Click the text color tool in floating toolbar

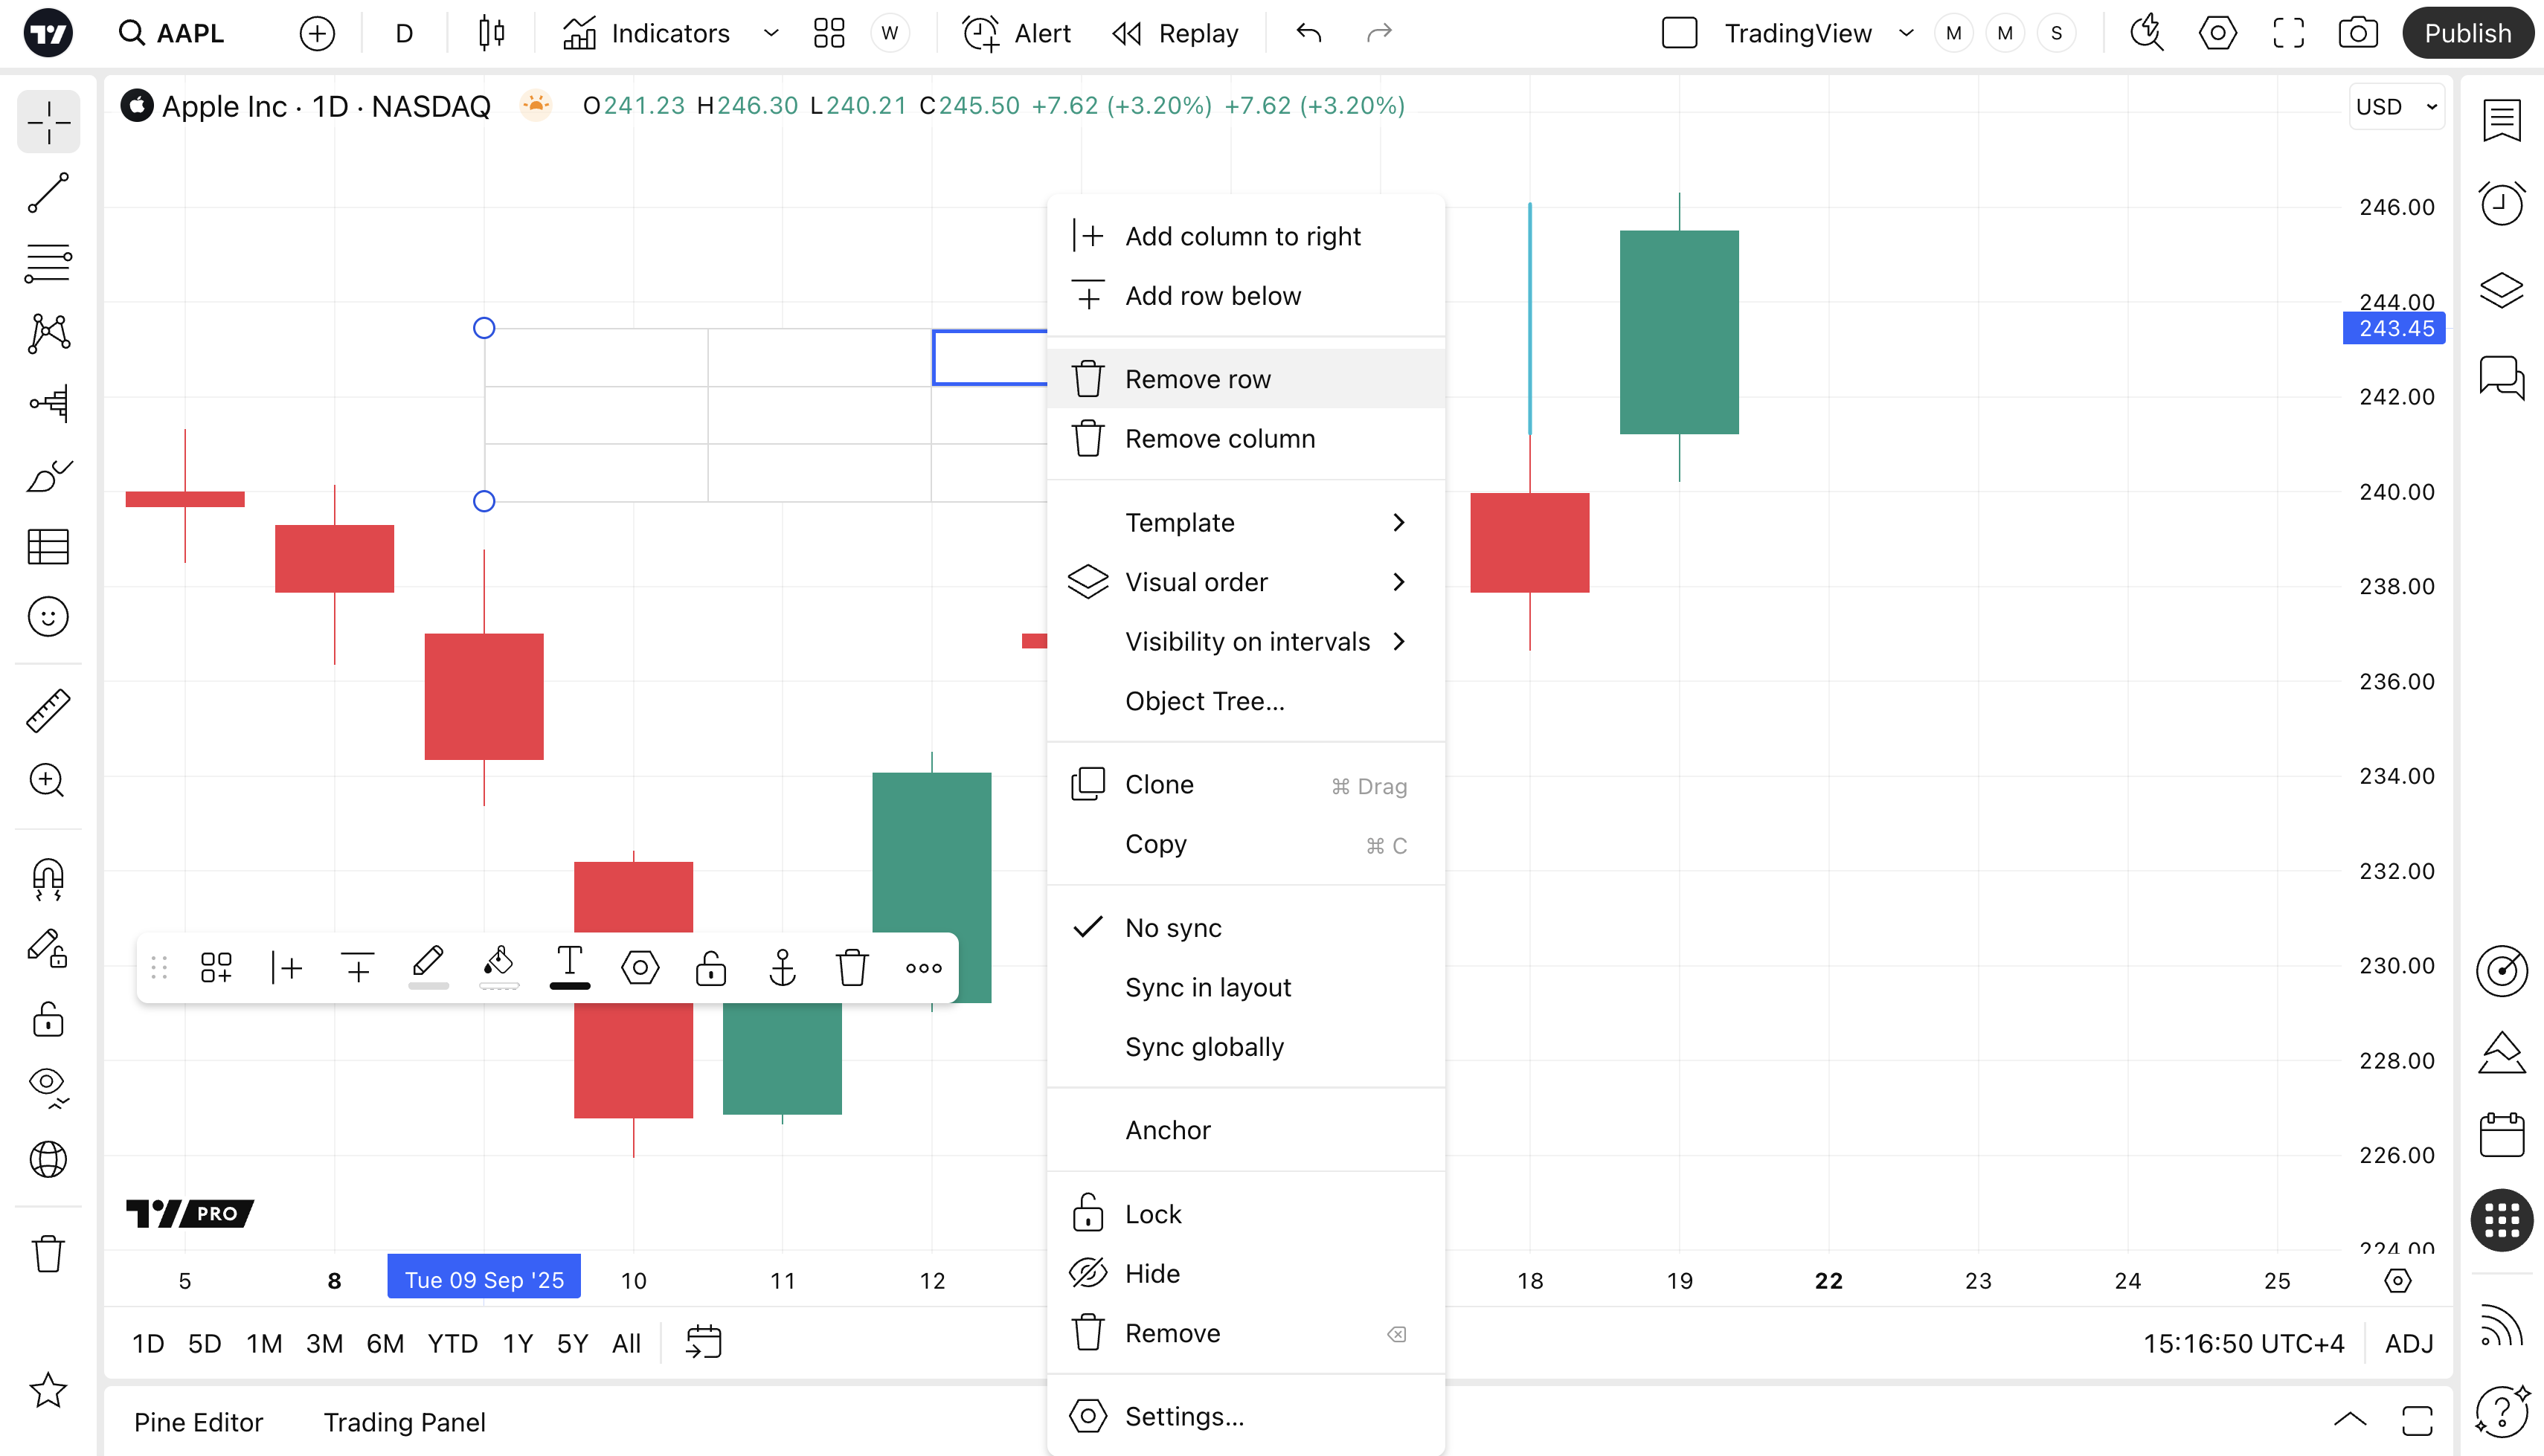(x=569, y=967)
